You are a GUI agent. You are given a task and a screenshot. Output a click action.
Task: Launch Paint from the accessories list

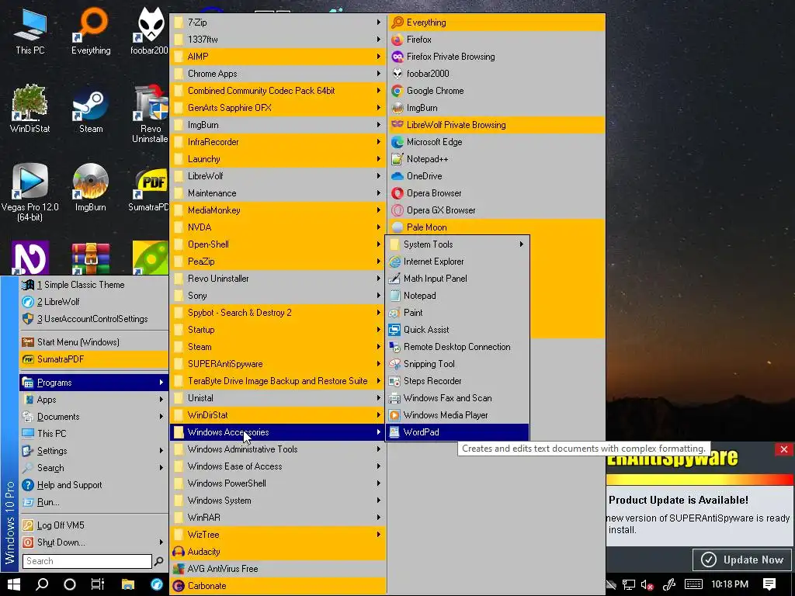pyautogui.click(x=457, y=313)
